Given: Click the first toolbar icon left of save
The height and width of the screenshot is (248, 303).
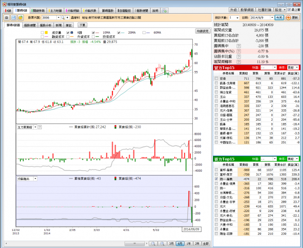Looking at the screenshot, I should click(7, 18).
